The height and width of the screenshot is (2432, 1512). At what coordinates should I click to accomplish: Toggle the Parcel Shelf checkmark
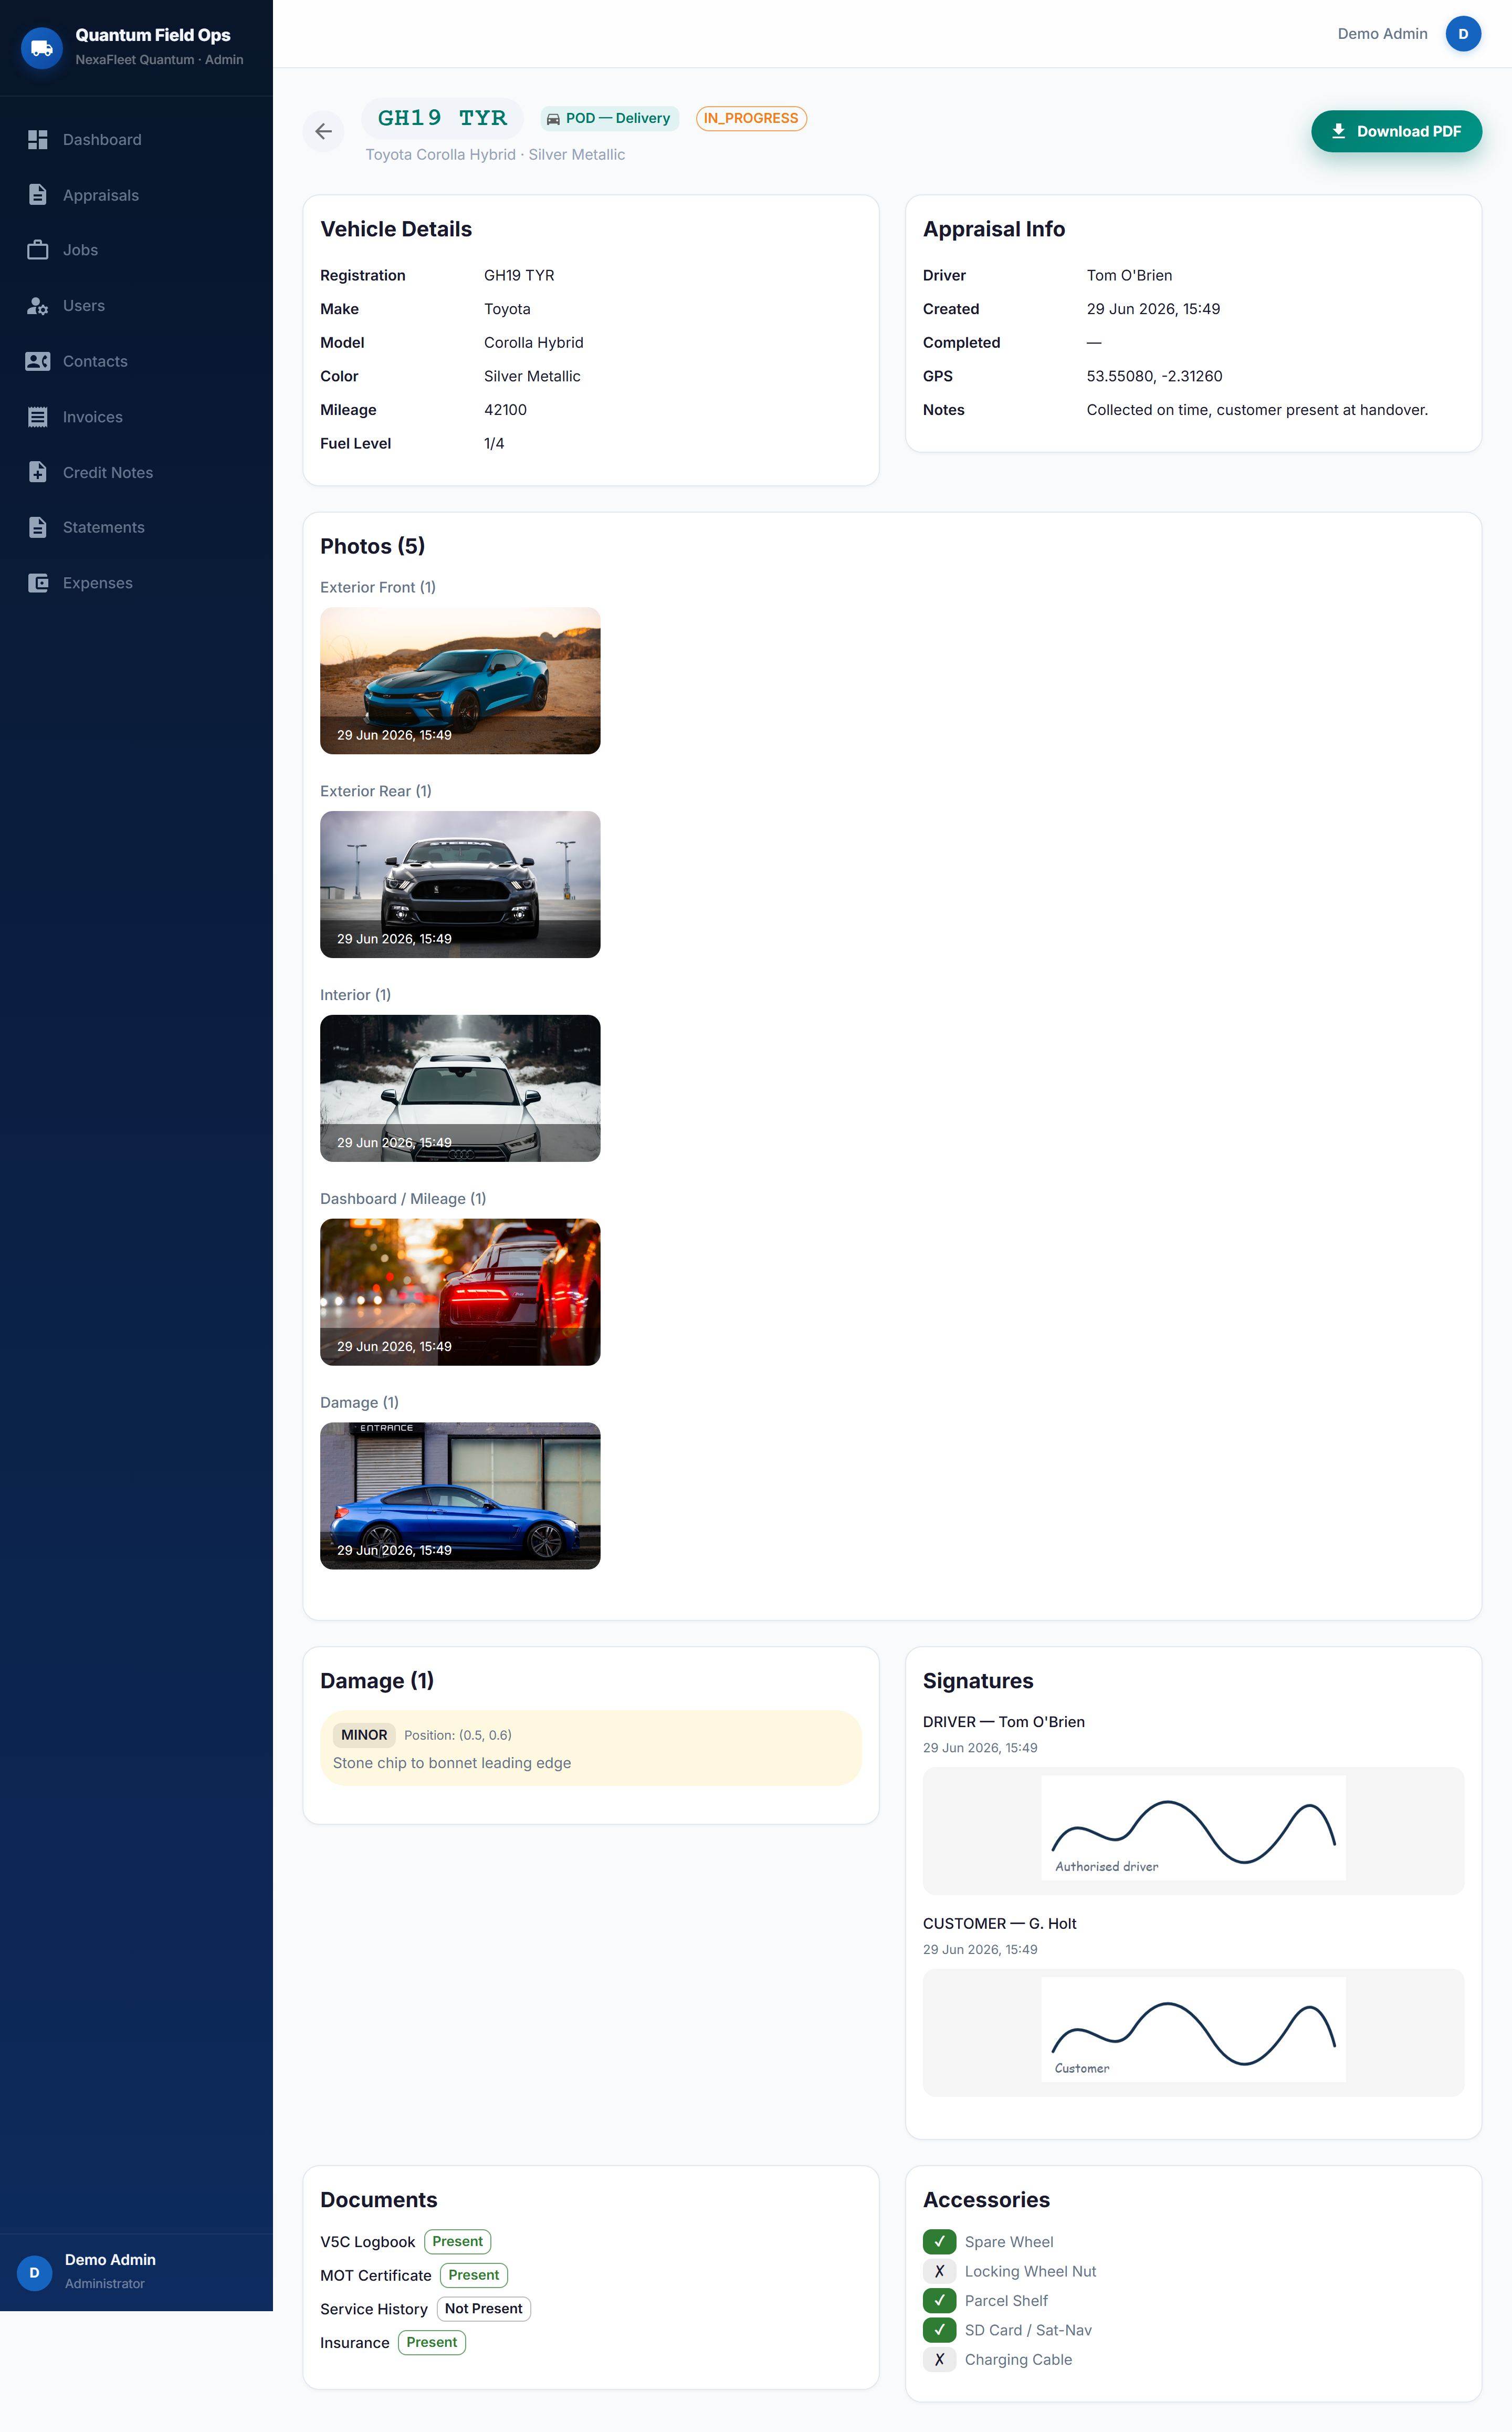point(939,2301)
